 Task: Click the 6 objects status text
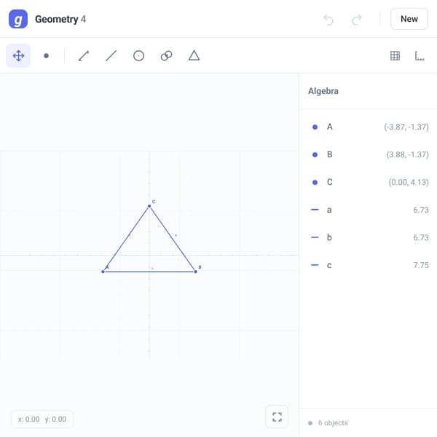[333, 422]
